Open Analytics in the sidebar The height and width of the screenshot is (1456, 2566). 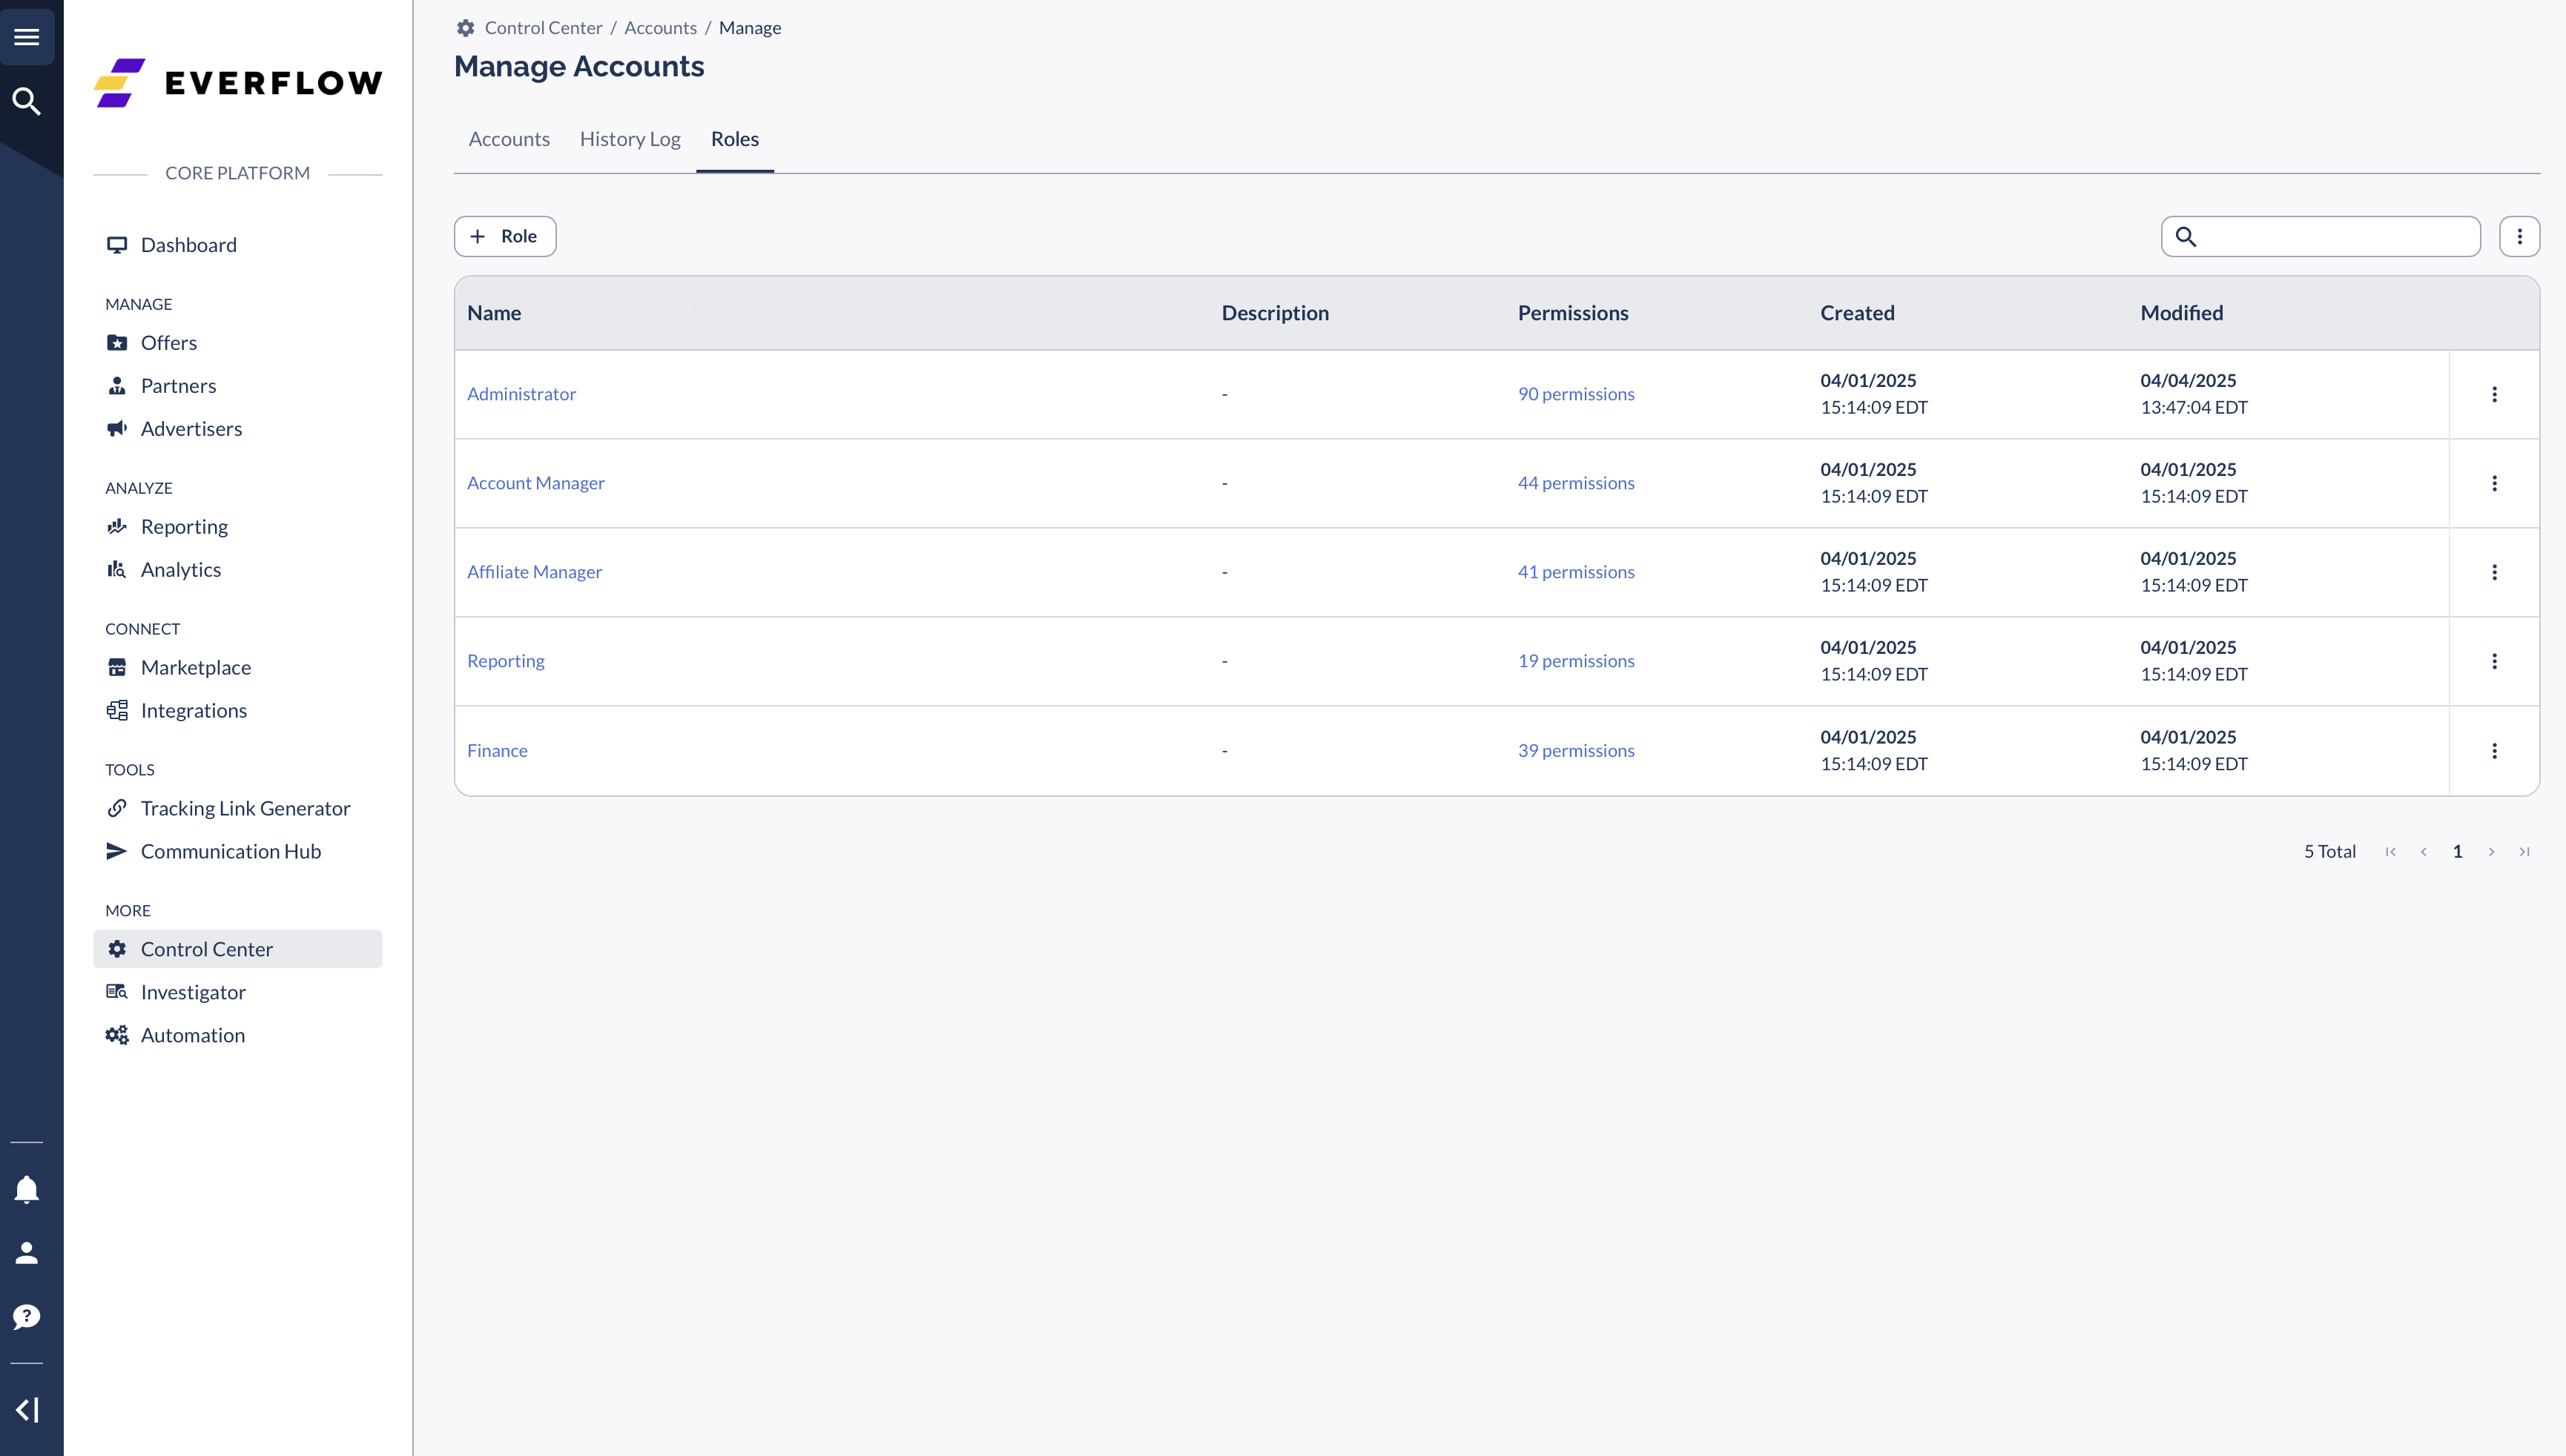(x=238, y=570)
